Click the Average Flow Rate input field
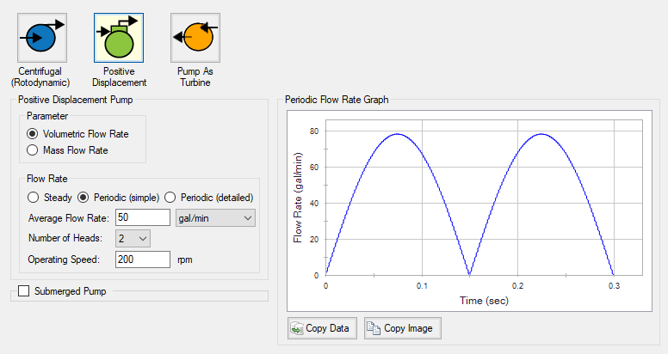This screenshot has width=668, height=354. 142,217
